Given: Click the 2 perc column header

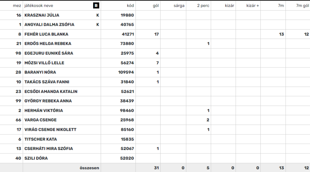Looking at the screenshot, I should coord(203,6).
